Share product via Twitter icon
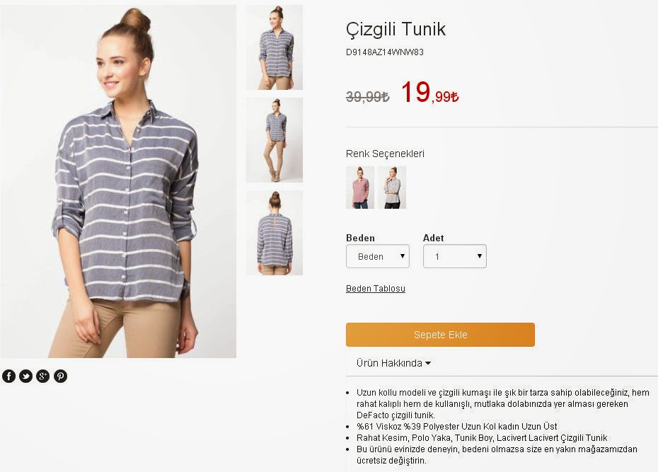The image size is (658, 472). click(26, 376)
